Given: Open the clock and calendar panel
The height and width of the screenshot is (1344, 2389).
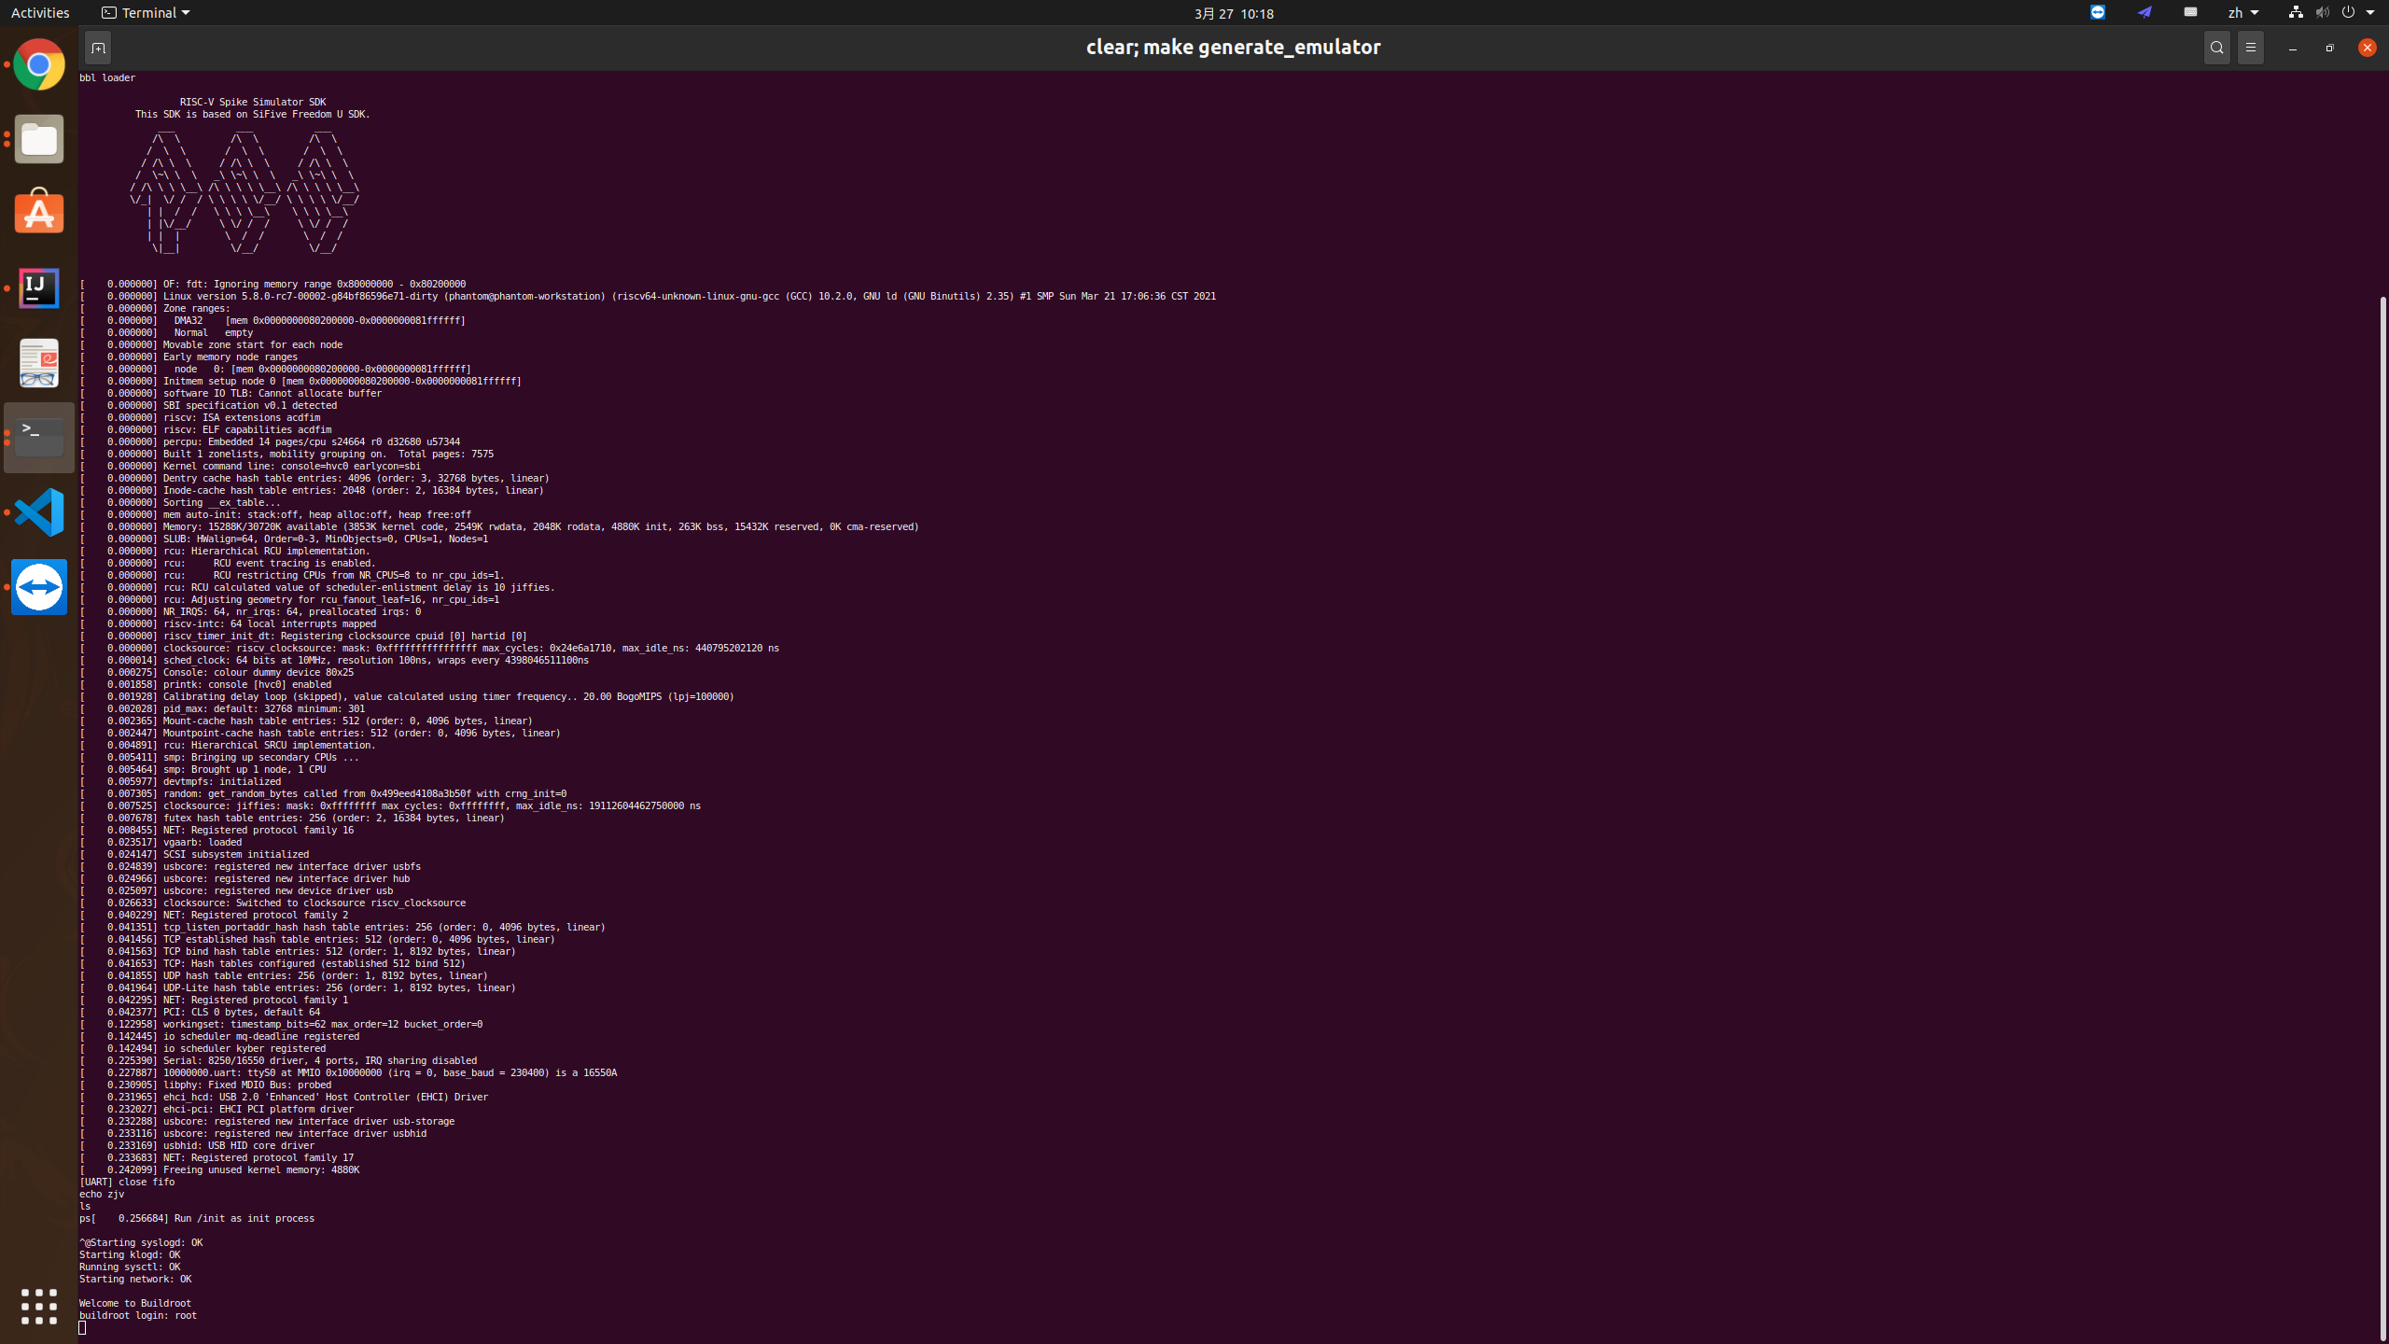Looking at the screenshot, I should coord(1233,13).
